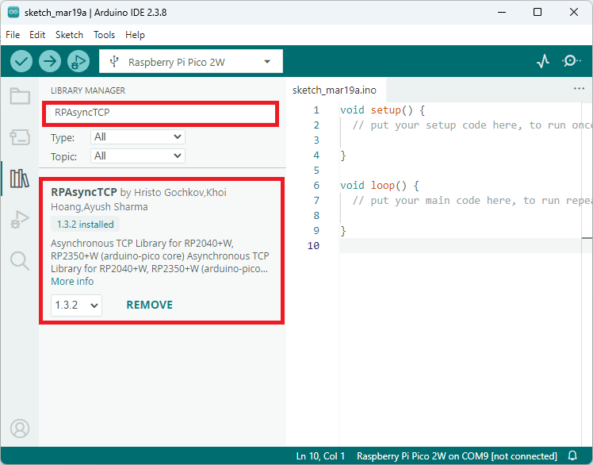
Task: Open the Debug sidebar panel
Action: 20,219
